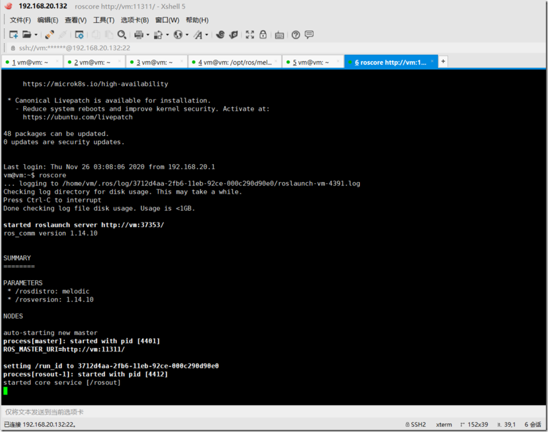Click the chat bubble feedback icon

pos(309,35)
